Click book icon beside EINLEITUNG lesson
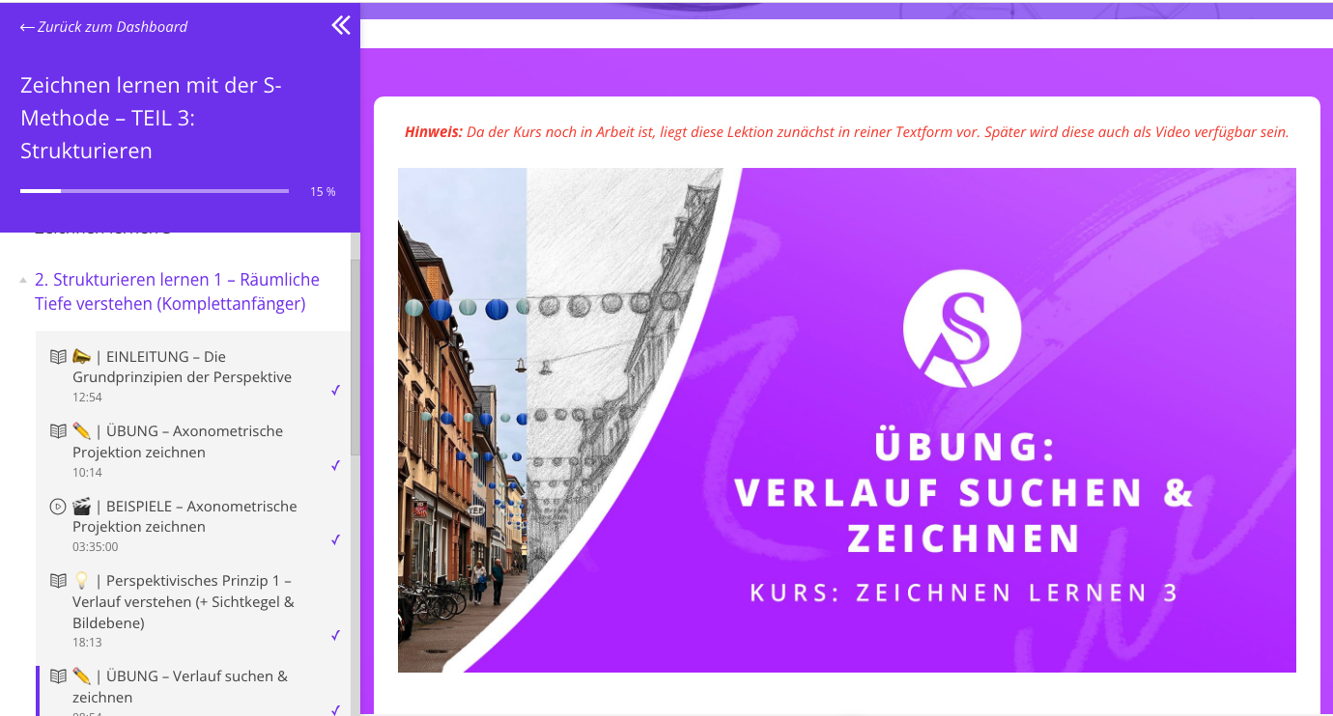The height and width of the screenshot is (716, 1333). (x=58, y=357)
